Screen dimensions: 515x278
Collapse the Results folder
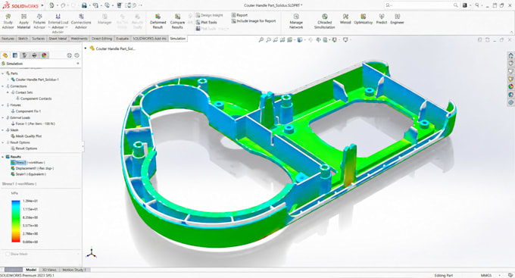[3, 157]
